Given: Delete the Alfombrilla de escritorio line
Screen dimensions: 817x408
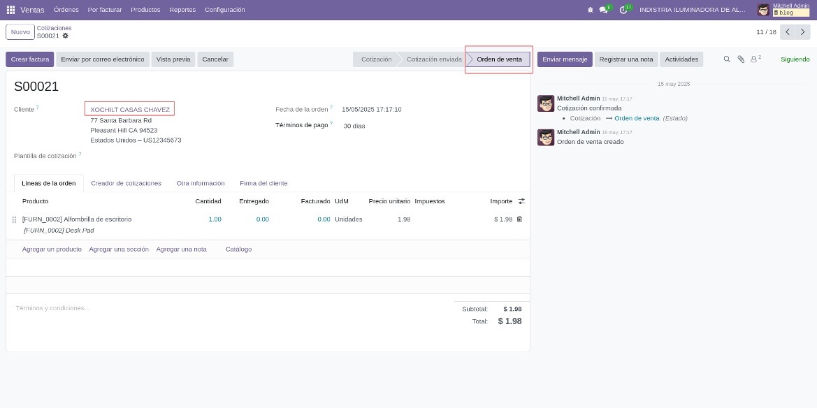Looking at the screenshot, I should point(519,219).
